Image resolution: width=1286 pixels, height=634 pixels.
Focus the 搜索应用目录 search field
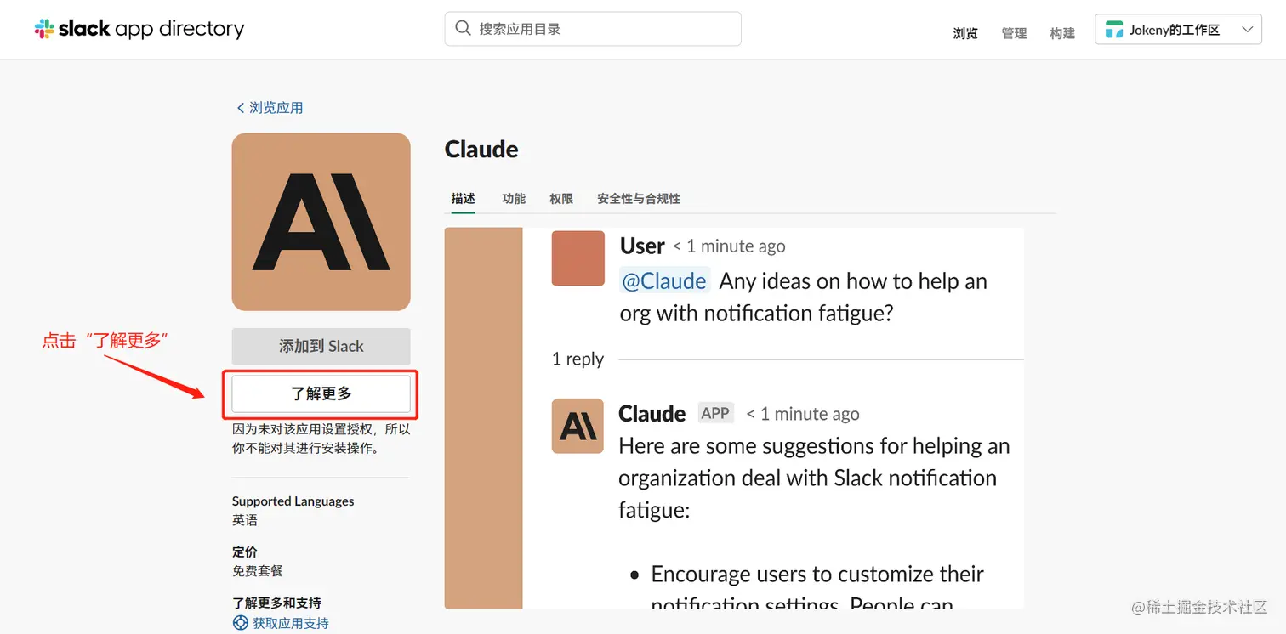tap(593, 29)
